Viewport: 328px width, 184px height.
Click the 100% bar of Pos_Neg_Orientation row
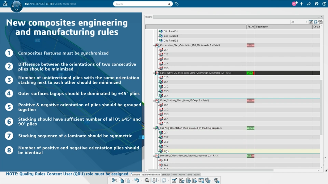(250, 128)
